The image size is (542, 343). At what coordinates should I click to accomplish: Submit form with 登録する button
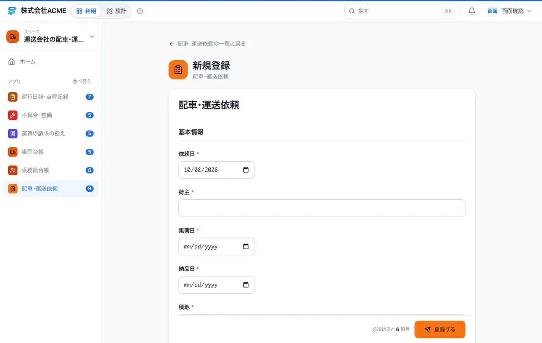[x=440, y=329]
